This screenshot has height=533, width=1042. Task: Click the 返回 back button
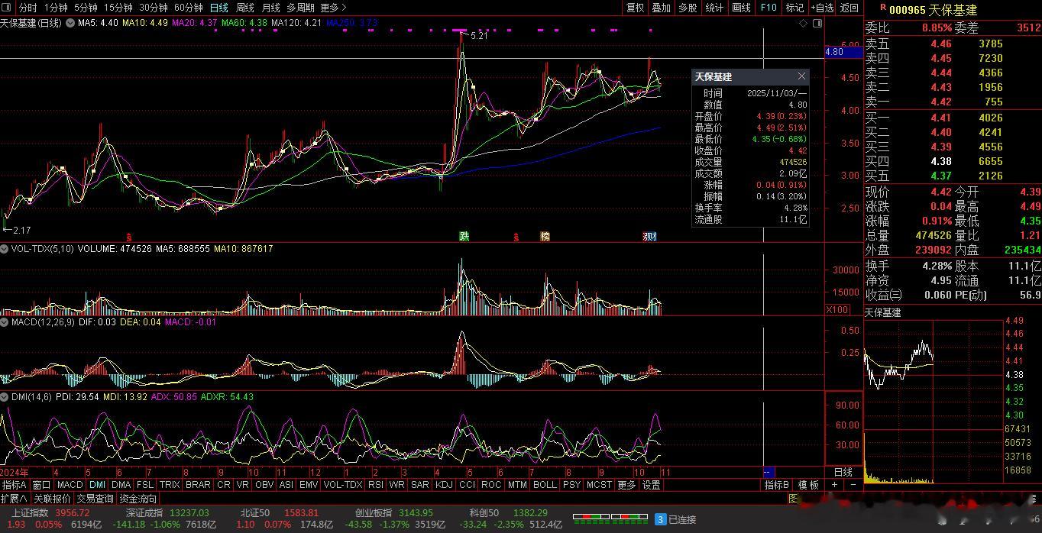point(849,8)
